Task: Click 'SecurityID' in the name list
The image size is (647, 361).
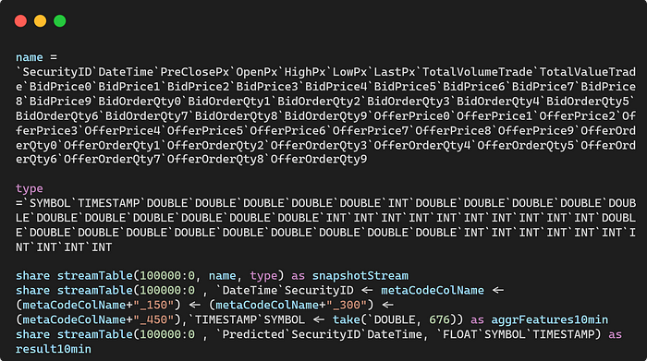Action: click(x=57, y=72)
